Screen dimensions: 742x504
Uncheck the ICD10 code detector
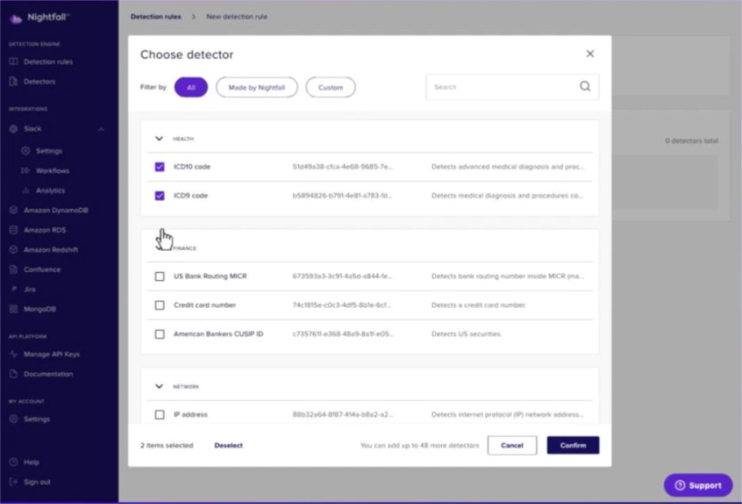159,167
